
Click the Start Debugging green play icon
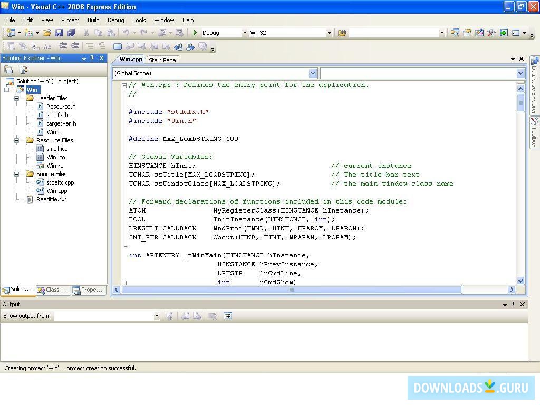[195, 33]
